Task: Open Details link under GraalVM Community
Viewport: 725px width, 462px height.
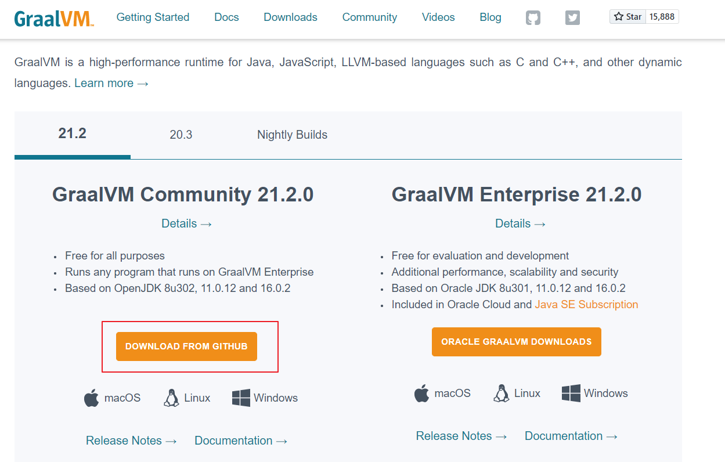Action: point(187,223)
